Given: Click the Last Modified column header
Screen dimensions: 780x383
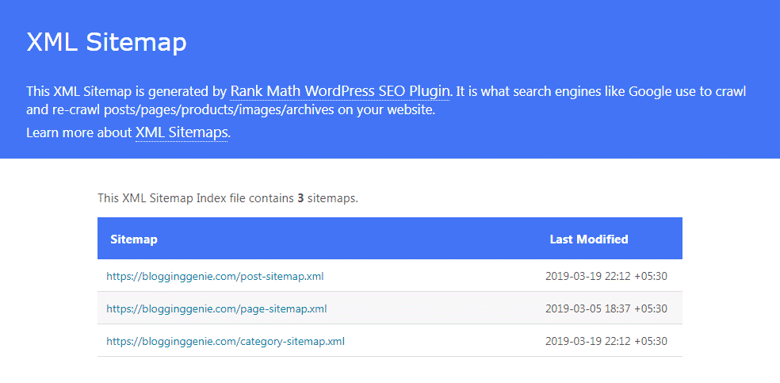Looking at the screenshot, I should click(x=589, y=239).
